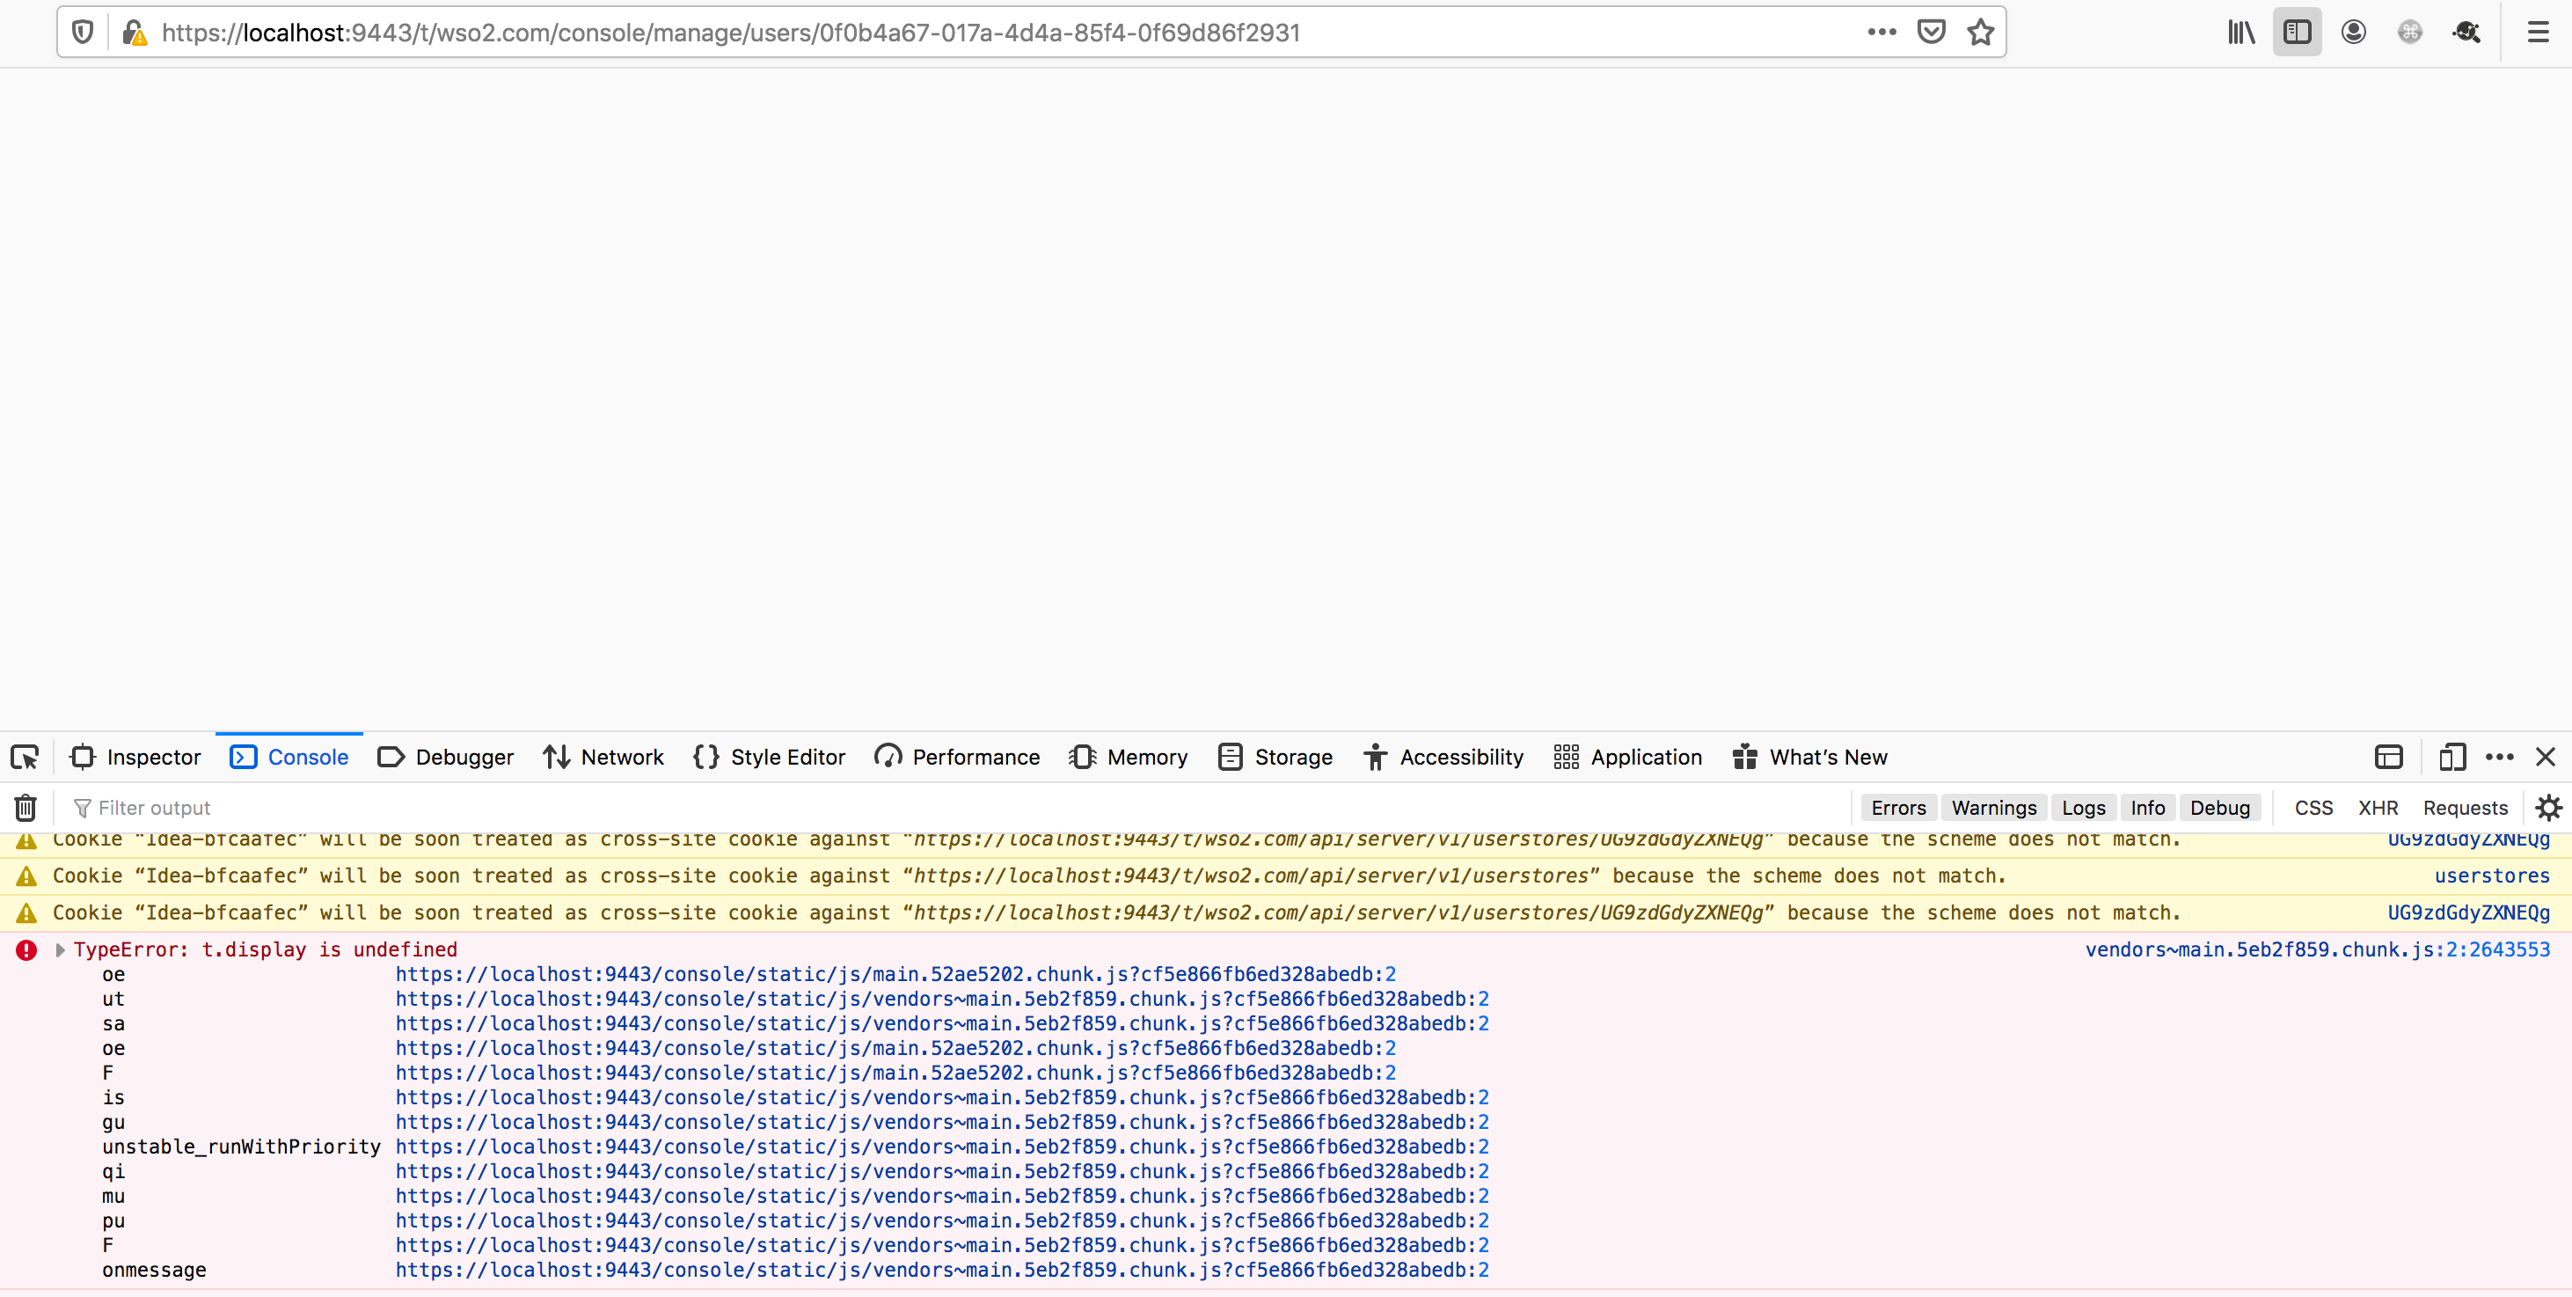2572x1297 pixels.
Task: Clear console output with trash icon
Action: (x=26, y=808)
